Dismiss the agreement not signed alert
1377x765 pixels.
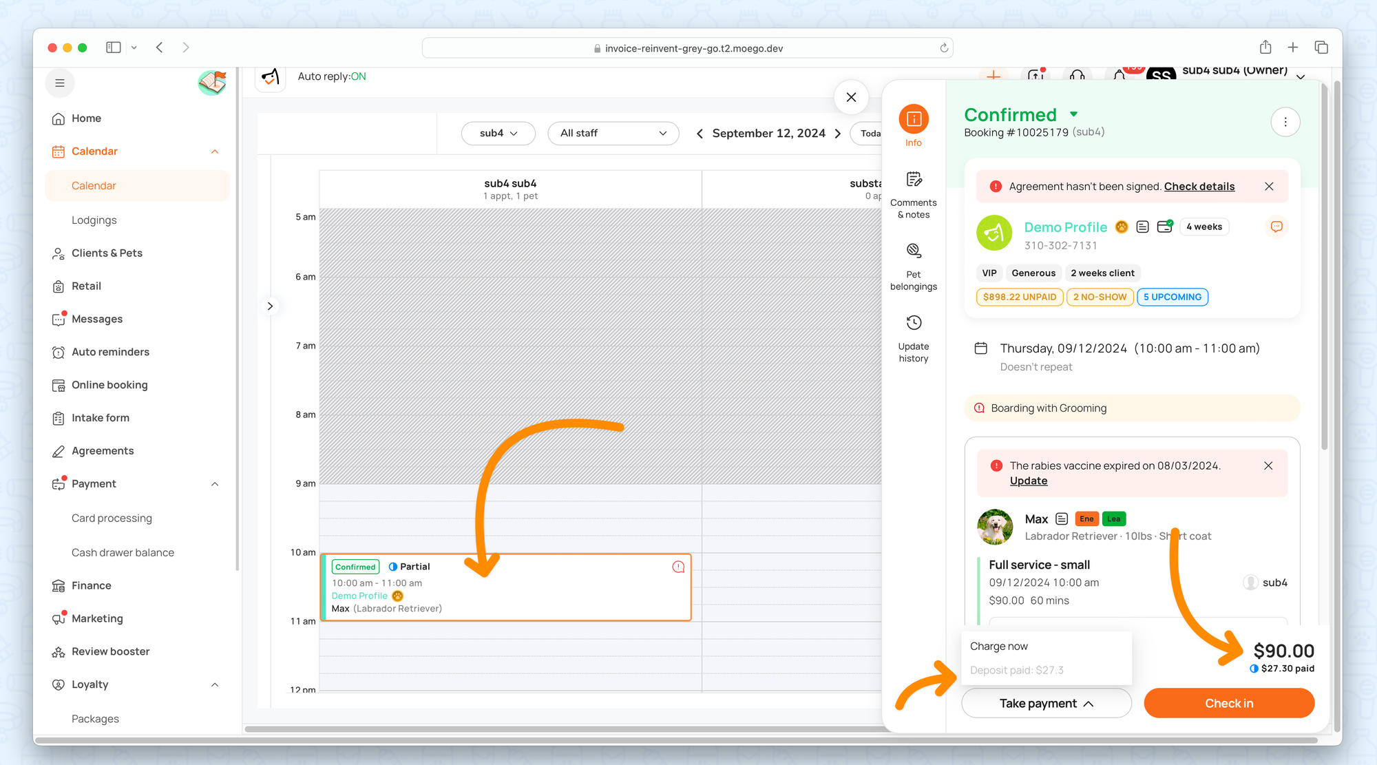click(x=1269, y=187)
